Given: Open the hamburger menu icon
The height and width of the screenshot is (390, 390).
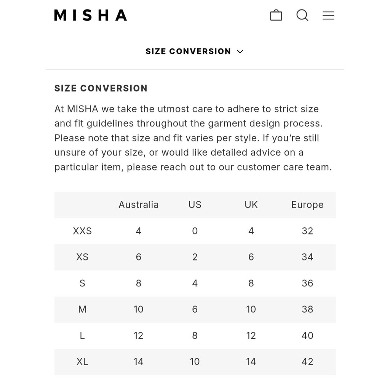Looking at the screenshot, I should coord(328,15).
